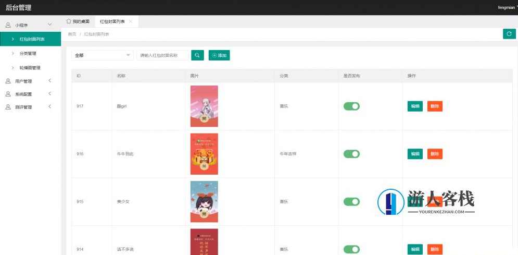Disable publish switch for 牛牛到此 row

(x=351, y=154)
